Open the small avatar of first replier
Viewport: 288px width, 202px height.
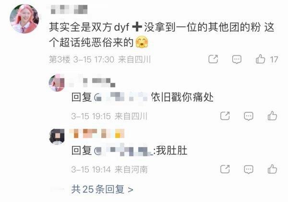(x=57, y=83)
